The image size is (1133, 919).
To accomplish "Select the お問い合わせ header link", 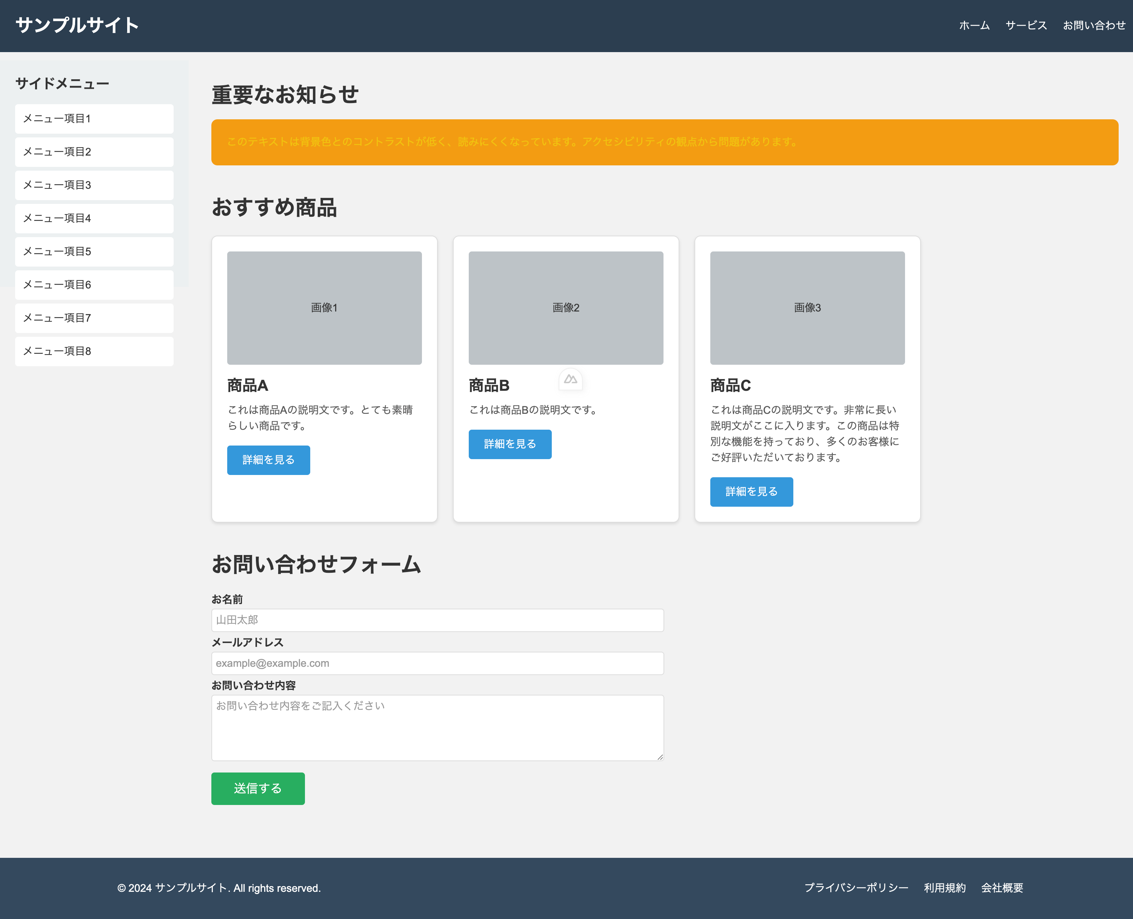I will [1094, 25].
